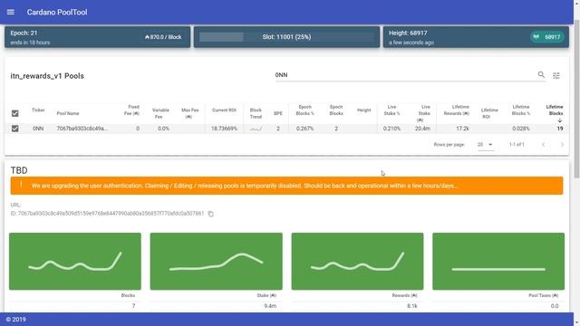Click the orange authentication upgrade banner
Screen dimensions: 580x326
pos(286,186)
